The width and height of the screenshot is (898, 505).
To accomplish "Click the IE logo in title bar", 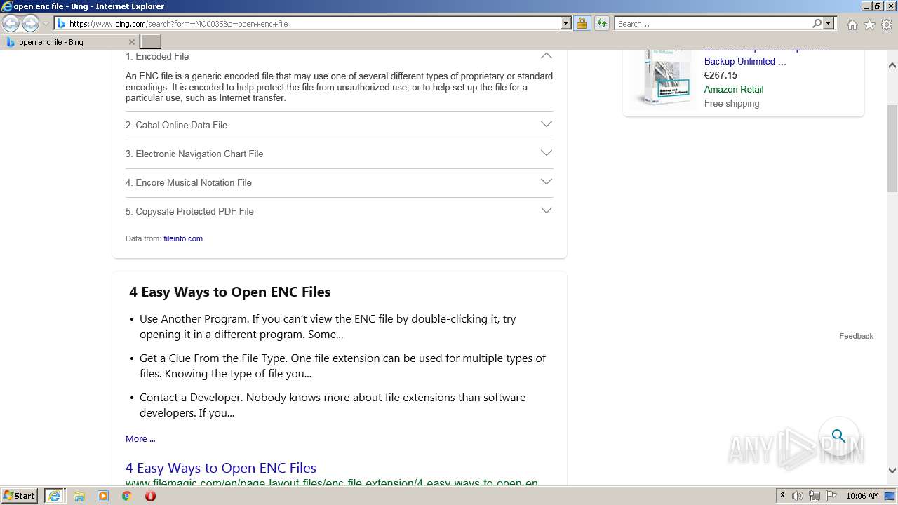I will pos(6,6).
